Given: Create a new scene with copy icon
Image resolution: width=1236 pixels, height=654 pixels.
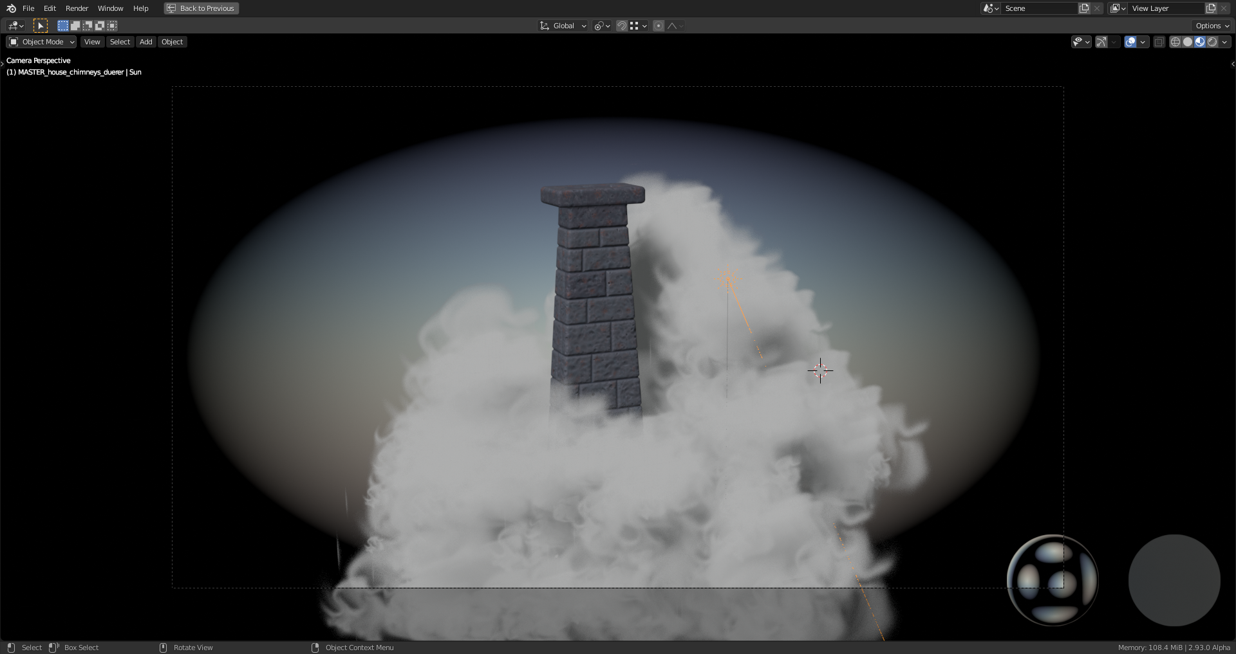Looking at the screenshot, I should [1084, 8].
